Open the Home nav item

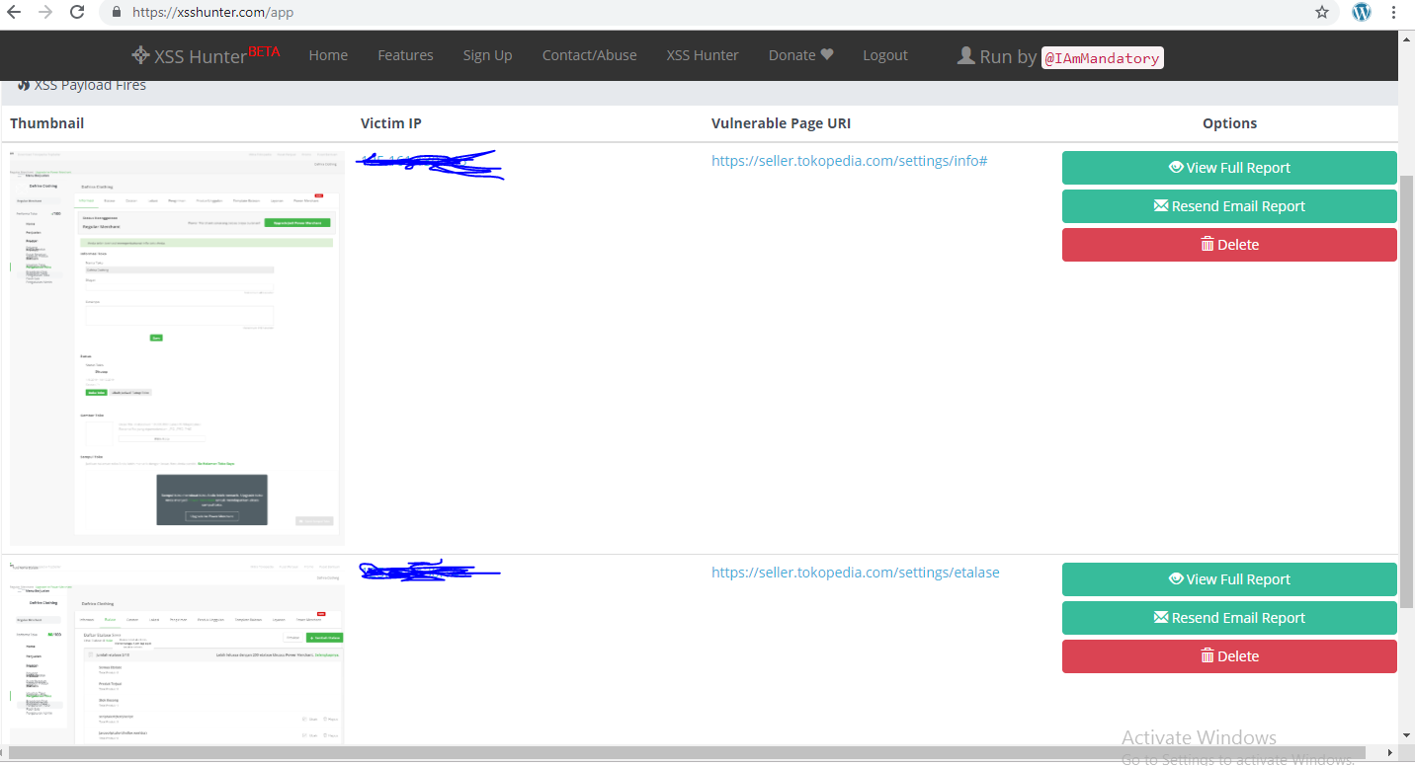[x=328, y=55]
